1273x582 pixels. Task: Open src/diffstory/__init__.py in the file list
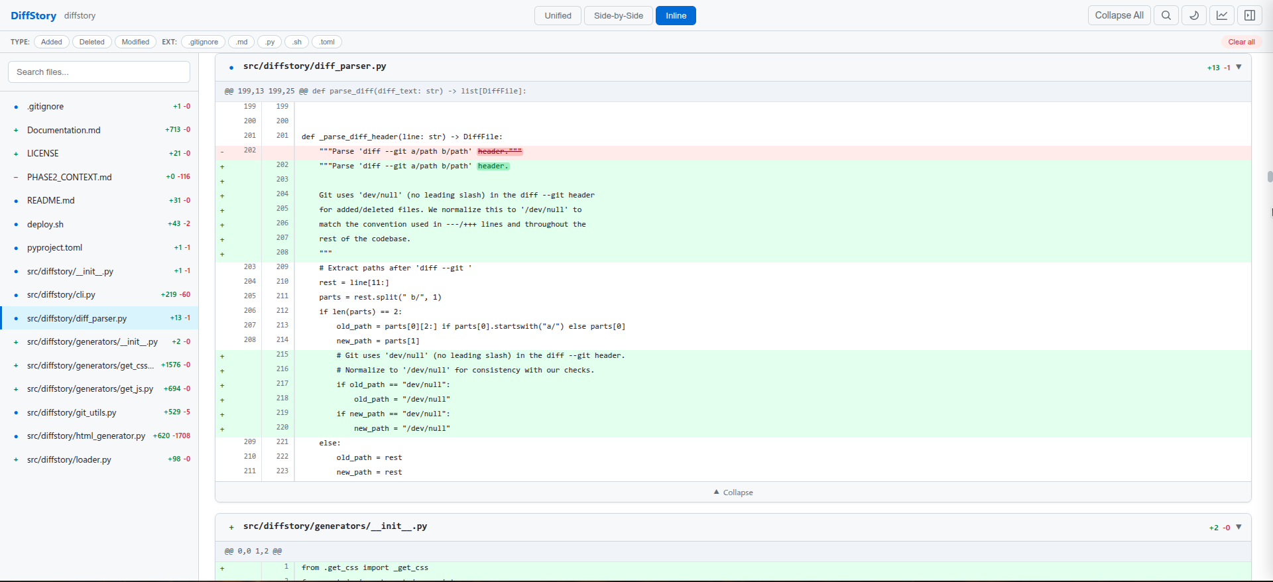(x=99, y=271)
